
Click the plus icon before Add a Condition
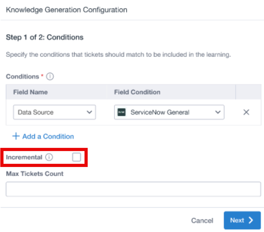click(x=16, y=136)
